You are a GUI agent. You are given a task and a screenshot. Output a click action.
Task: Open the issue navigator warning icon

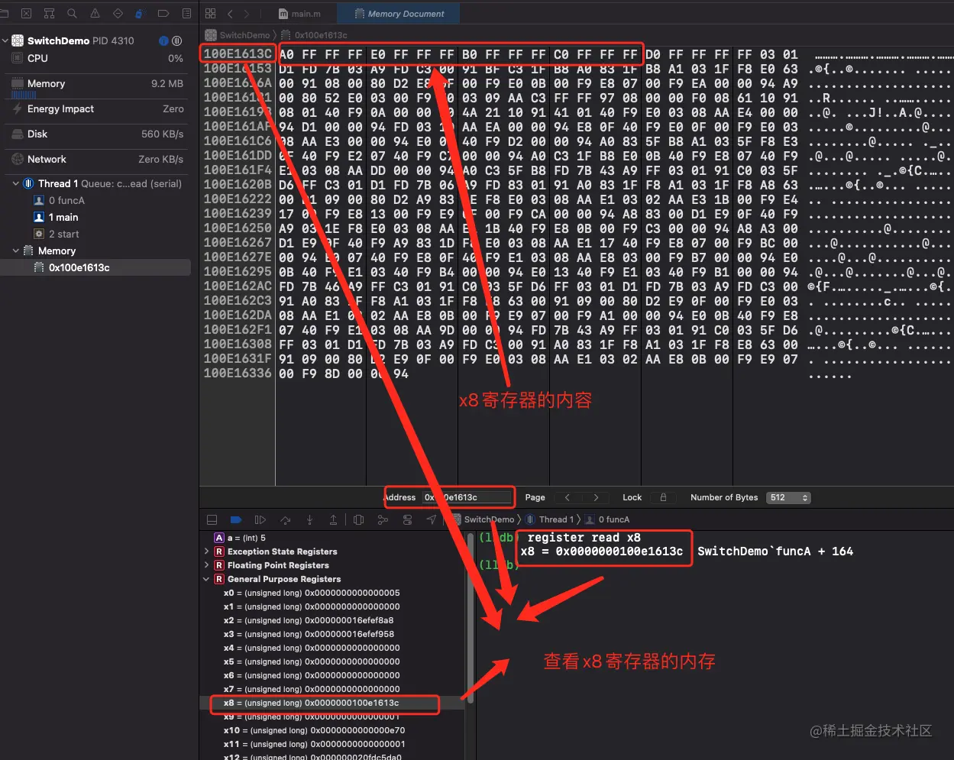(x=94, y=13)
